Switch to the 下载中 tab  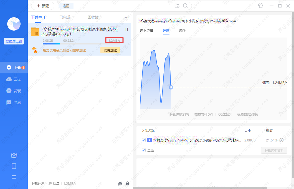pyautogui.click(x=38, y=17)
